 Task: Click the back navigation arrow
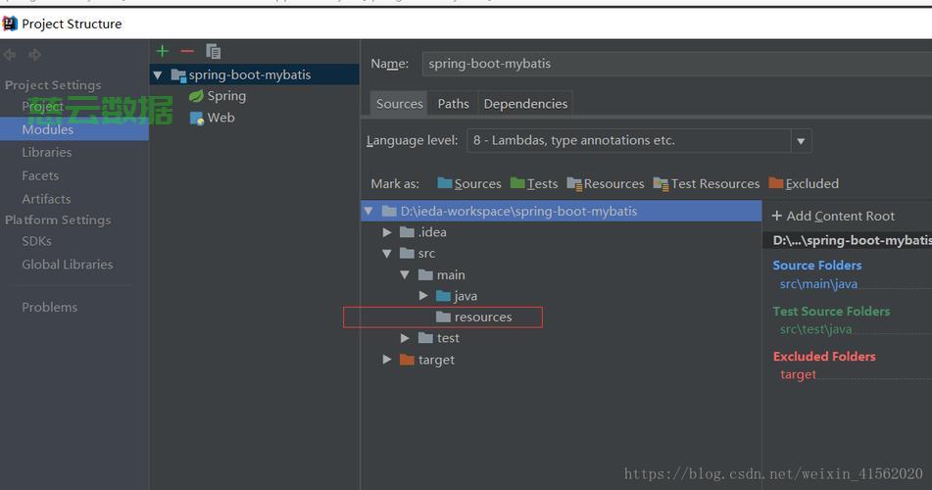(10, 55)
